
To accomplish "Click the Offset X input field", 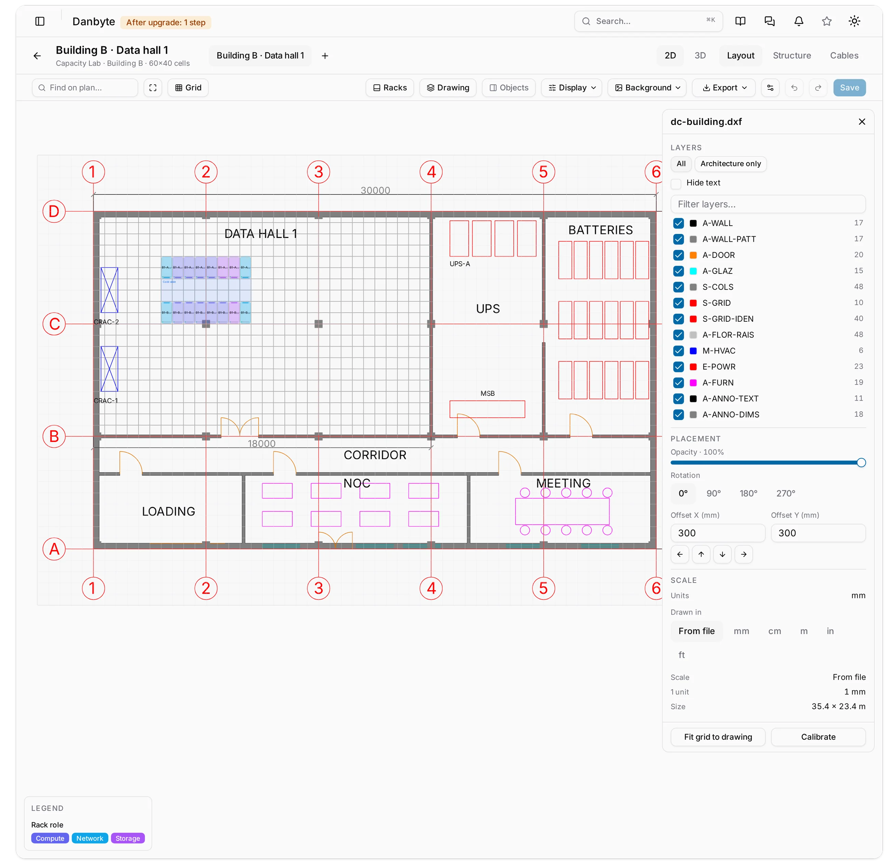I will coord(717,533).
